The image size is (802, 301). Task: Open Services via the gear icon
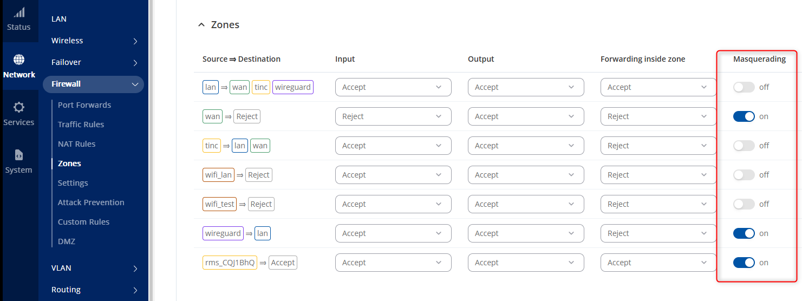point(19,107)
